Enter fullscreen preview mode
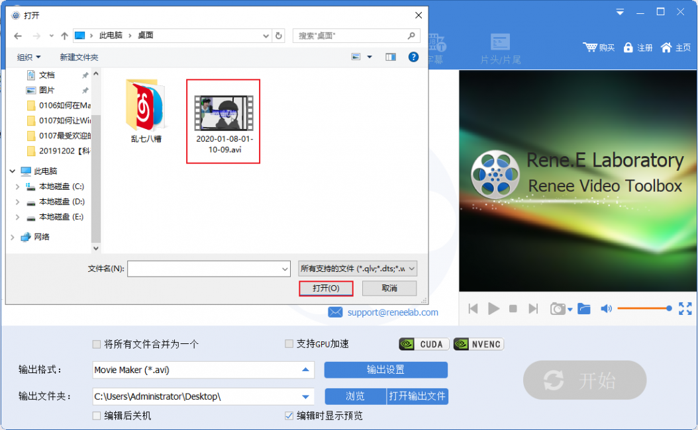The width and height of the screenshot is (698, 430). click(685, 308)
